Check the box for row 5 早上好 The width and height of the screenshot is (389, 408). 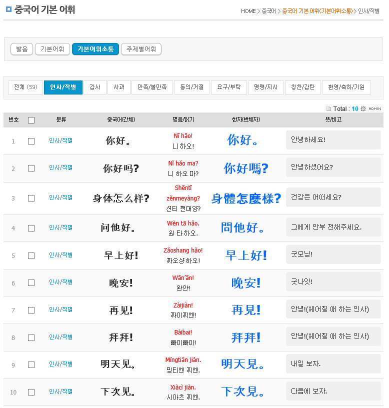point(31,255)
